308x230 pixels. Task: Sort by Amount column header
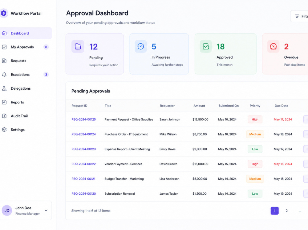pos(199,106)
